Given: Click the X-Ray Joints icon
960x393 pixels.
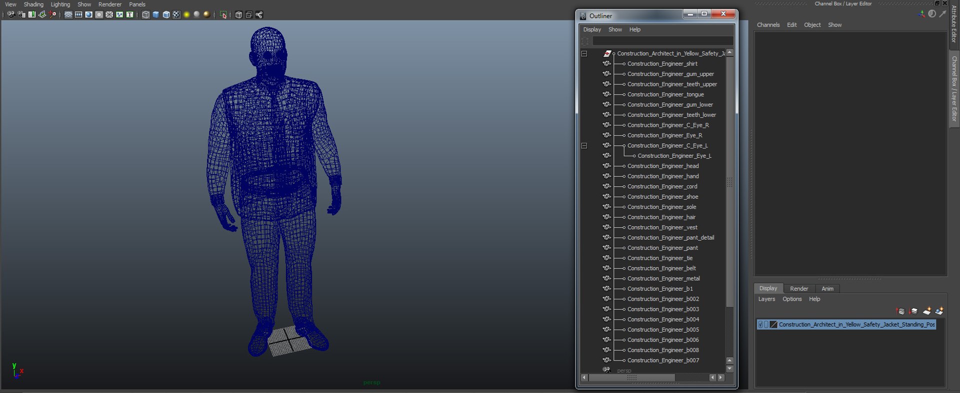Looking at the screenshot, I should pyautogui.click(x=259, y=14).
